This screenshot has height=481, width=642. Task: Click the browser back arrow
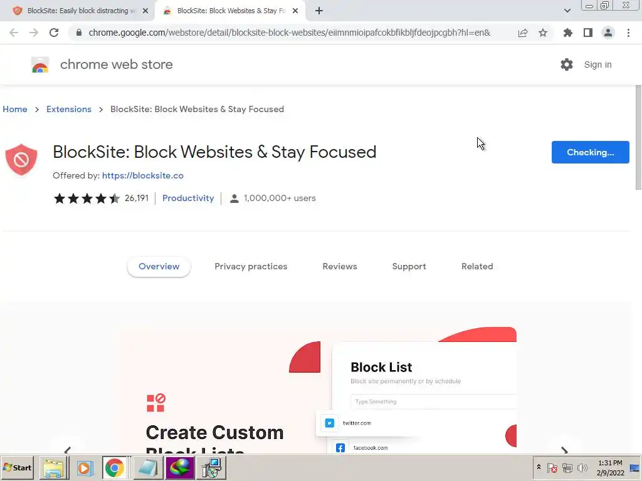pyautogui.click(x=14, y=33)
